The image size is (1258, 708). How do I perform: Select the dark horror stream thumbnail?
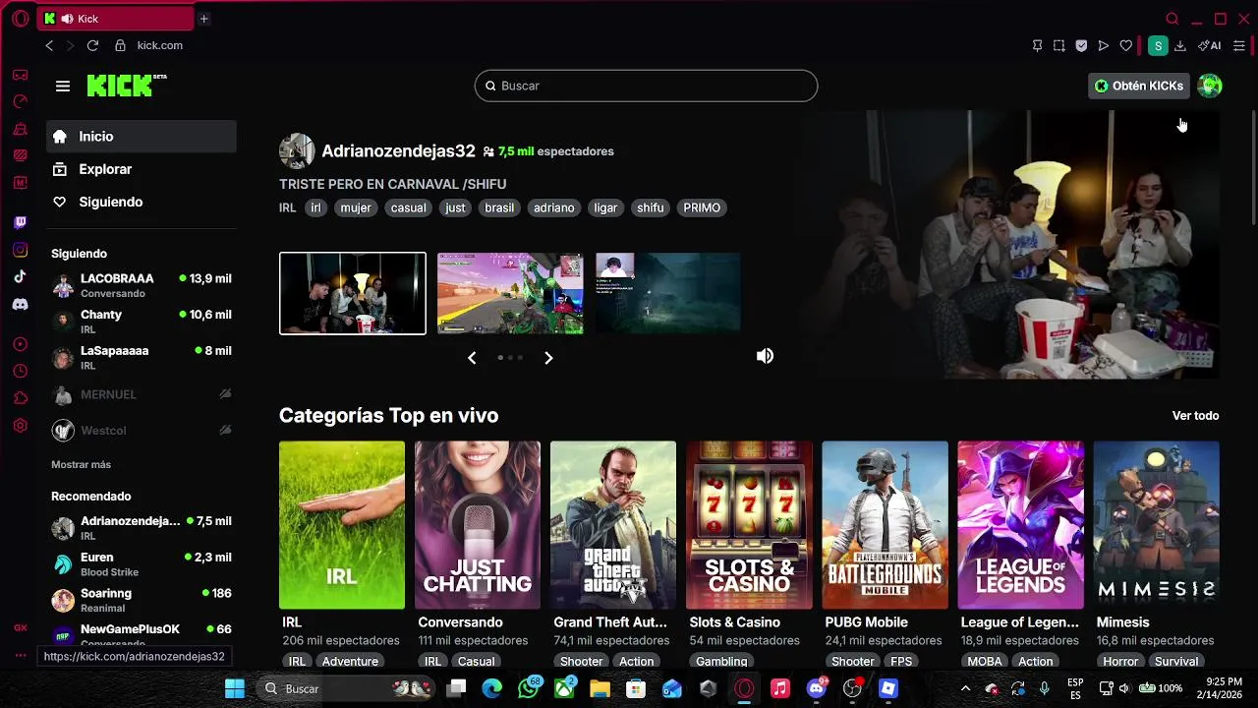668,293
